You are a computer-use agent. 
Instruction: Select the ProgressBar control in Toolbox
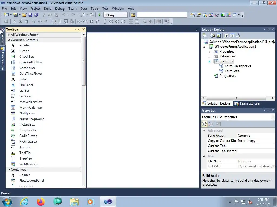[x=28, y=130]
